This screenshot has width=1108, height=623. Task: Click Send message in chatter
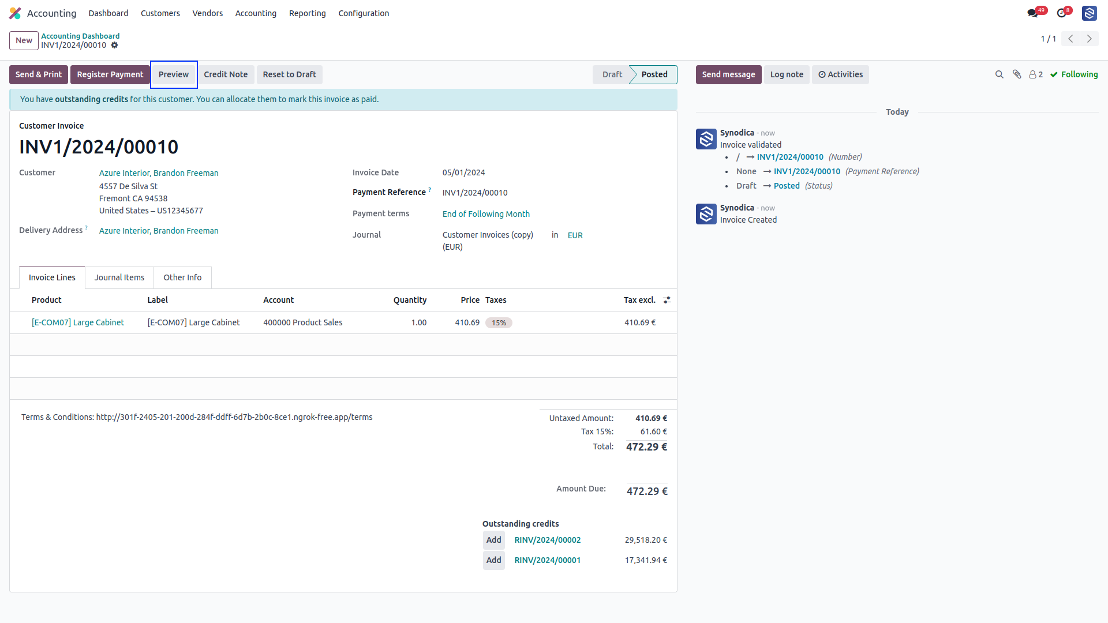coord(728,74)
